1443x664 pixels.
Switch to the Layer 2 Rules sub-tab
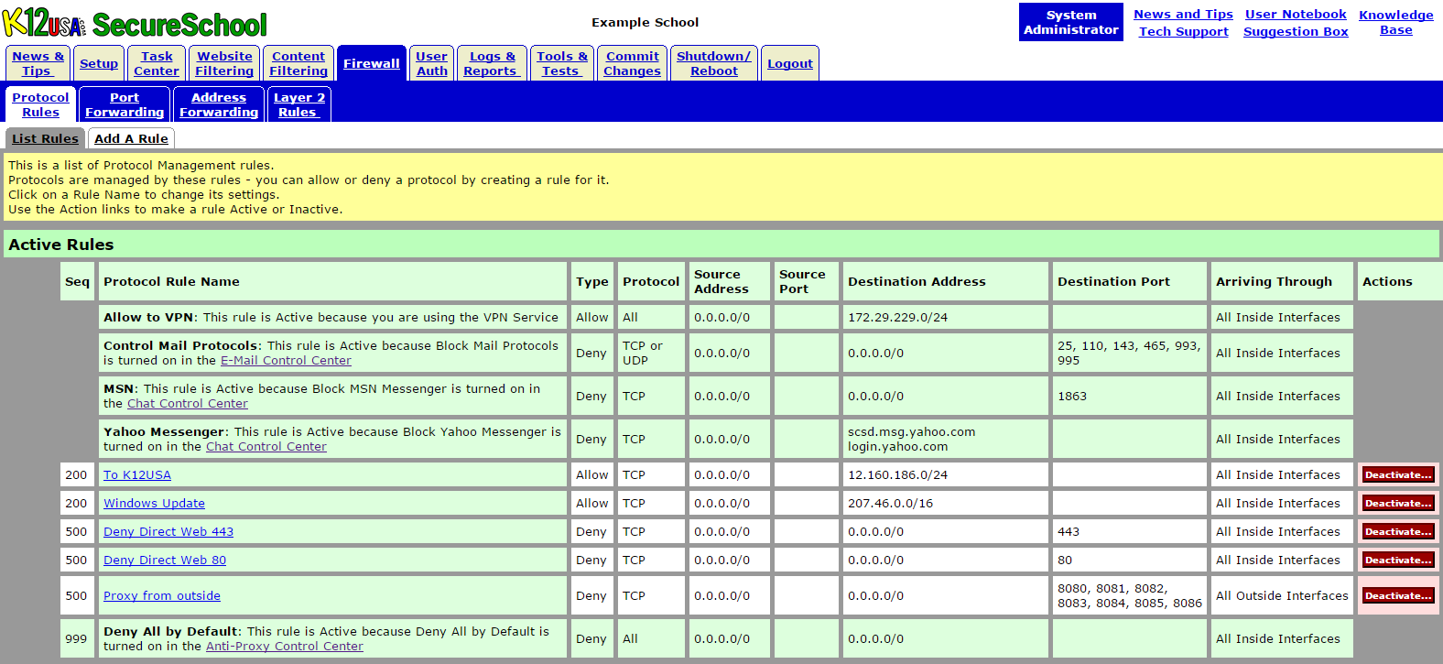point(299,104)
